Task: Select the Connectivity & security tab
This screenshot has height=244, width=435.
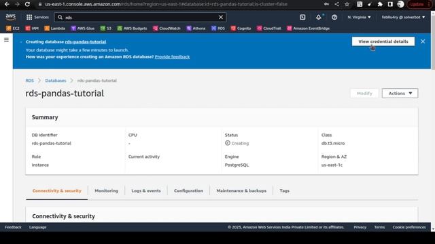Action: [x=57, y=190]
